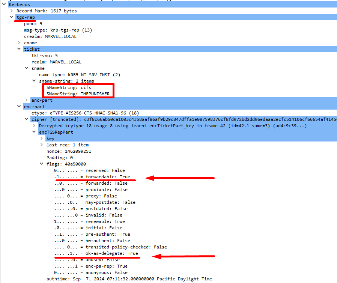The width and height of the screenshot is (337, 283).
Task: Click the msg-type krb-tgs-rep field
Action: click(x=58, y=30)
